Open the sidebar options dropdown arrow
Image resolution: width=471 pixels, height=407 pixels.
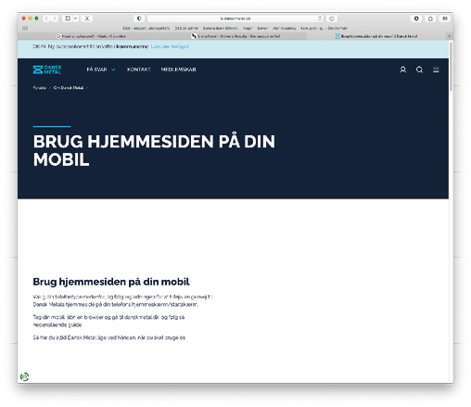(x=75, y=19)
